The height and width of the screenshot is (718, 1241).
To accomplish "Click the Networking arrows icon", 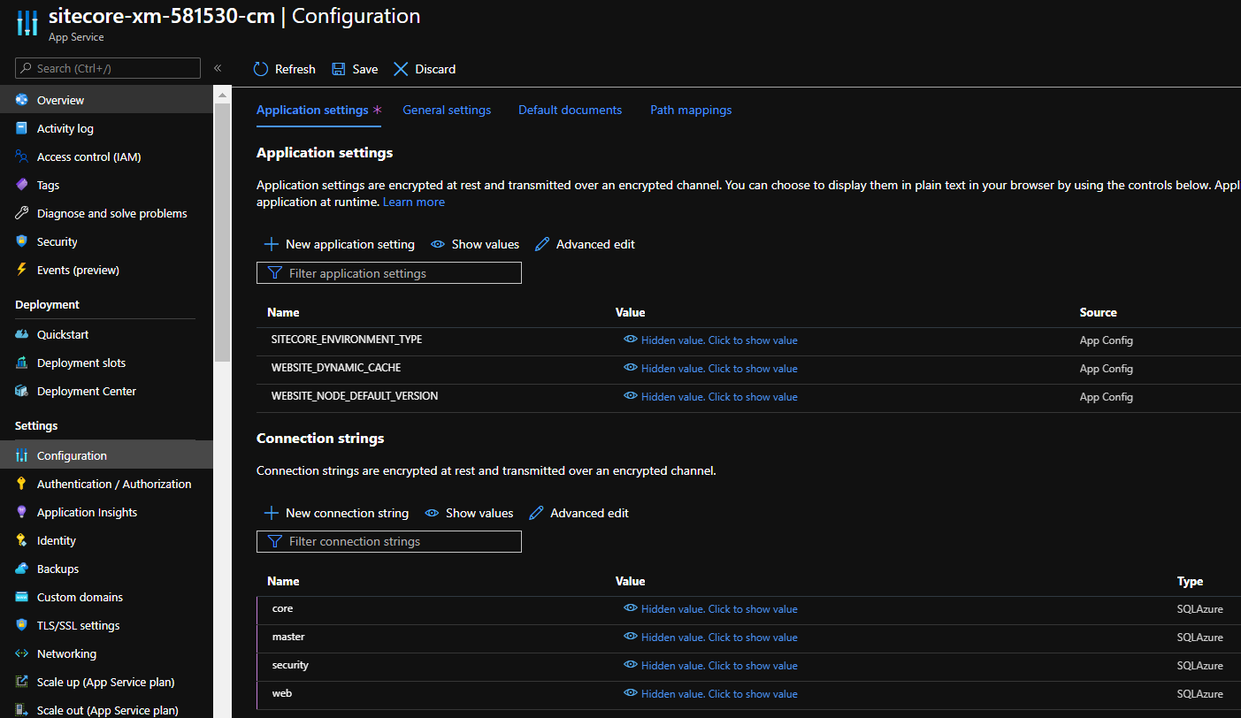I will pyautogui.click(x=22, y=653).
